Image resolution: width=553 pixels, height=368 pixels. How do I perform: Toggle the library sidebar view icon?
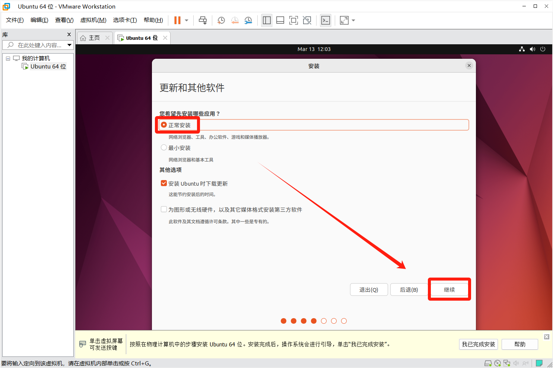pos(267,20)
